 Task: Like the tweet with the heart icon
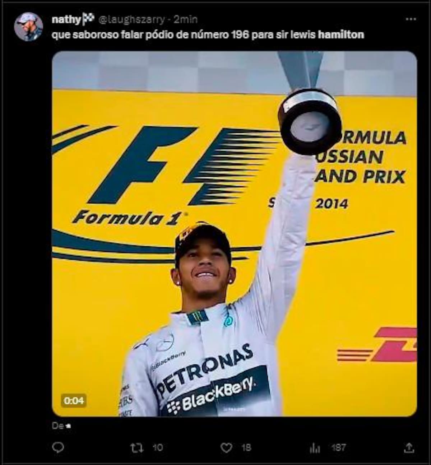tap(226, 448)
